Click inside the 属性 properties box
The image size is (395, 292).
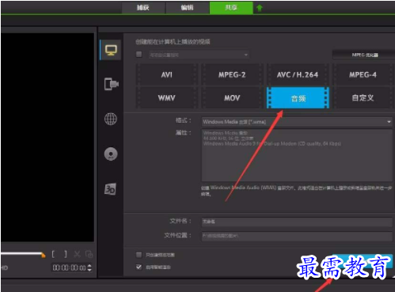[x=297, y=155]
